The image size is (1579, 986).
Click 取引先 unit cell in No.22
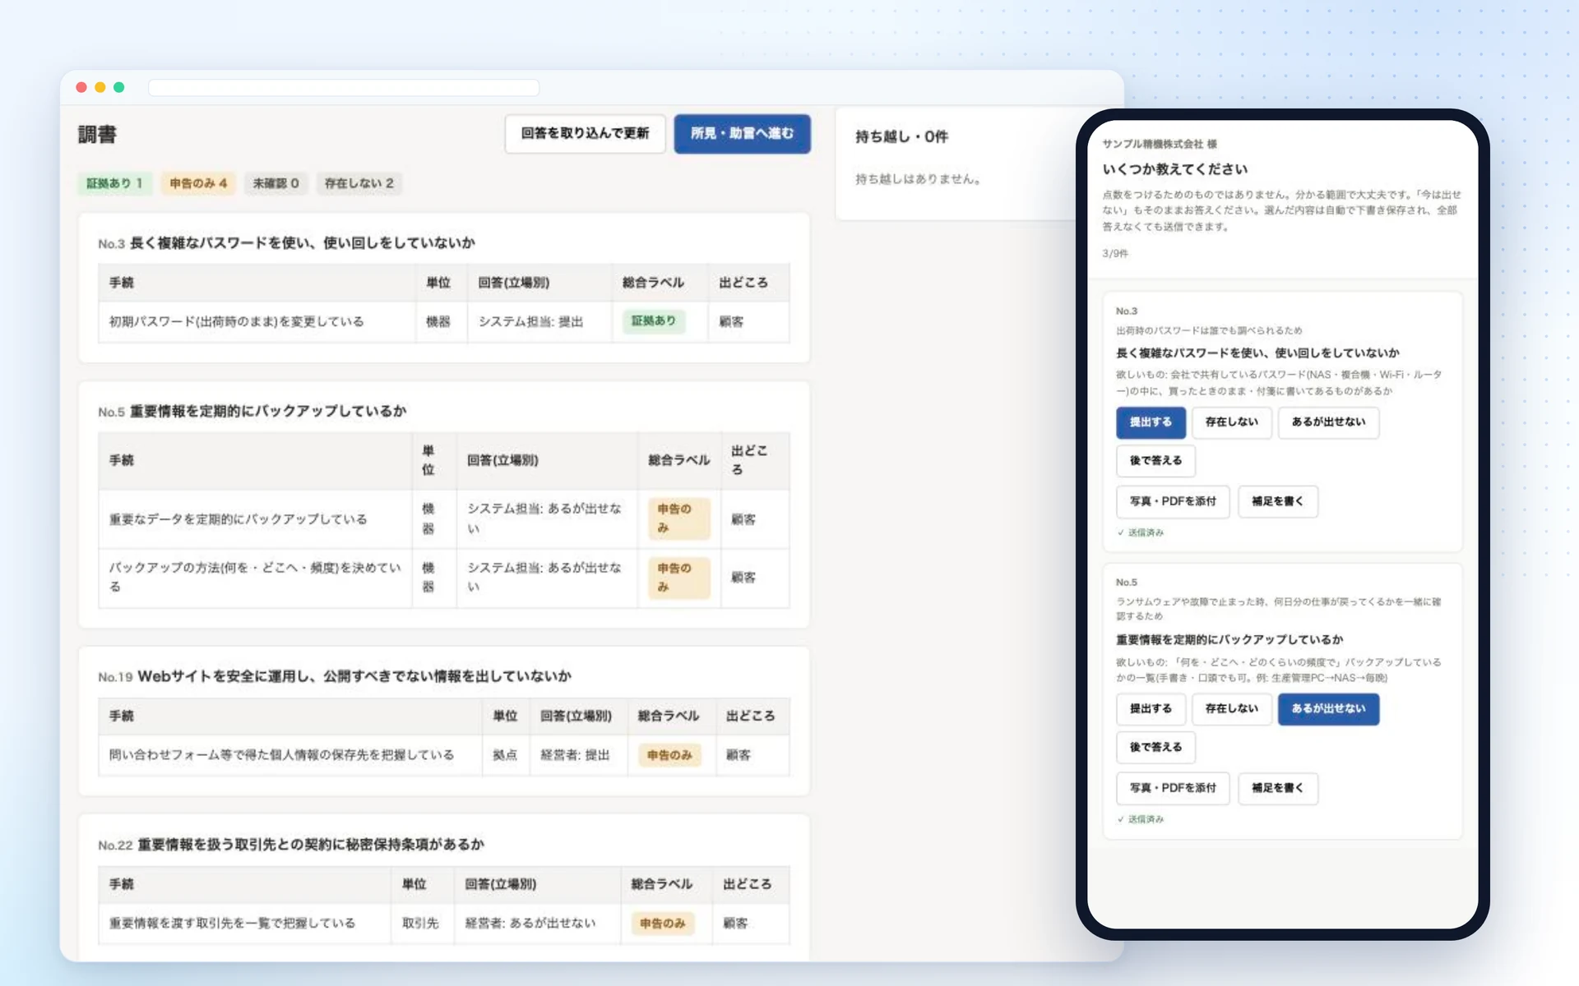pyautogui.click(x=423, y=924)
